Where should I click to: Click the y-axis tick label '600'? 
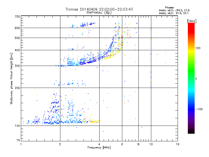(17, 28)
